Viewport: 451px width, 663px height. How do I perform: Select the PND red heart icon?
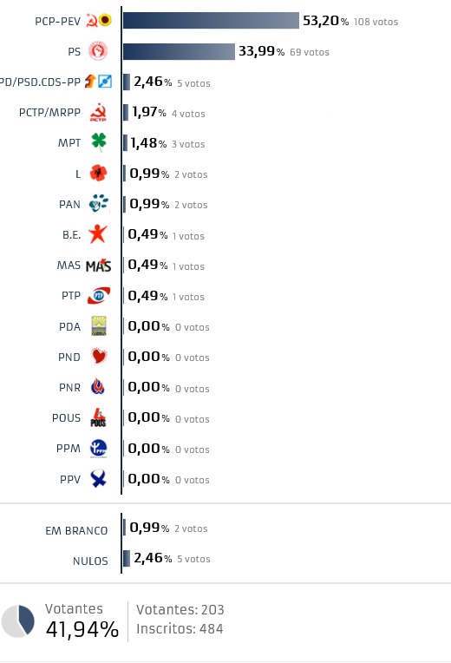click(99, 357)
